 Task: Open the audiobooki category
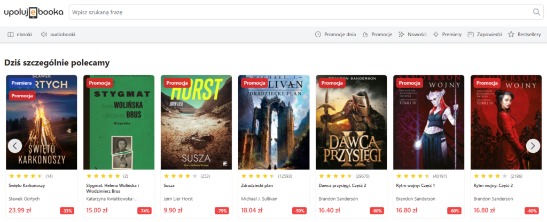[58, 35]
